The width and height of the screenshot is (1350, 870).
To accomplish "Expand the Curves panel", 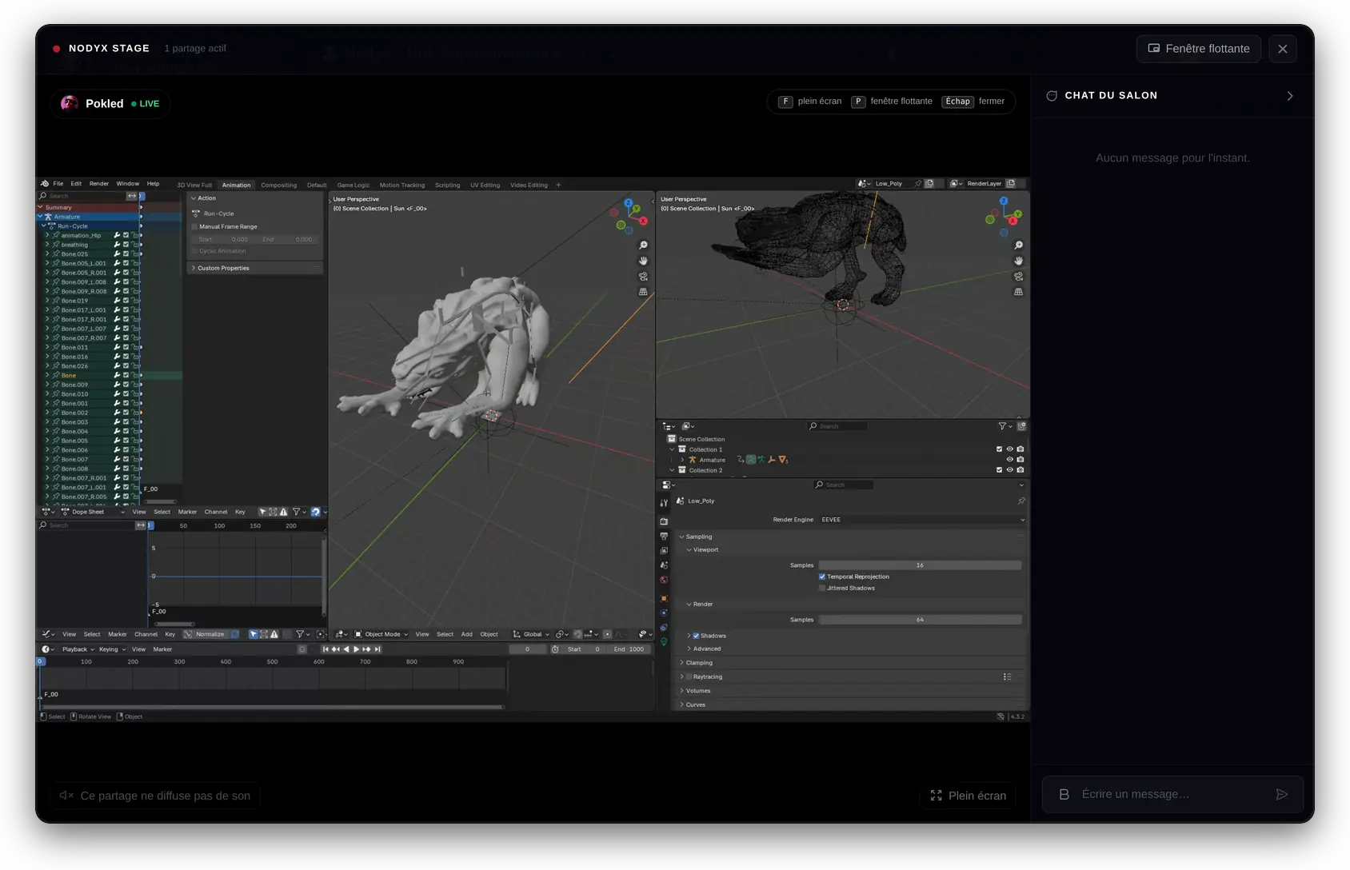I will (696, 704).
